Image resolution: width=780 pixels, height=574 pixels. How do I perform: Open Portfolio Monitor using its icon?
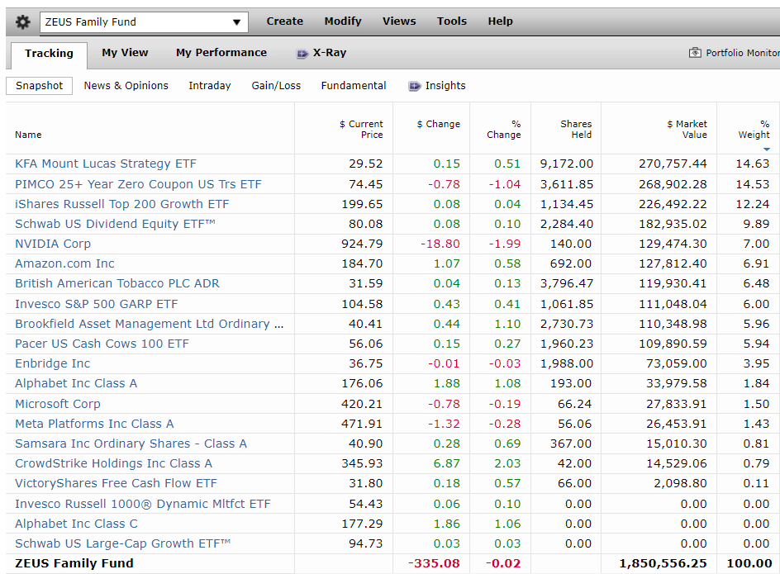point(697,51)
